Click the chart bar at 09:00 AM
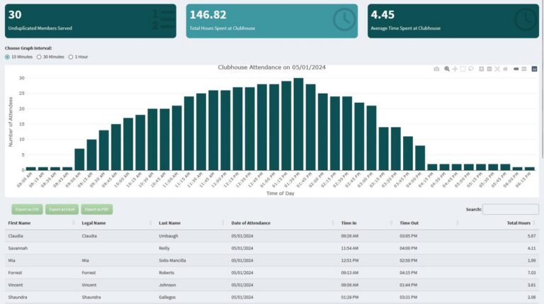 [79, 159]
